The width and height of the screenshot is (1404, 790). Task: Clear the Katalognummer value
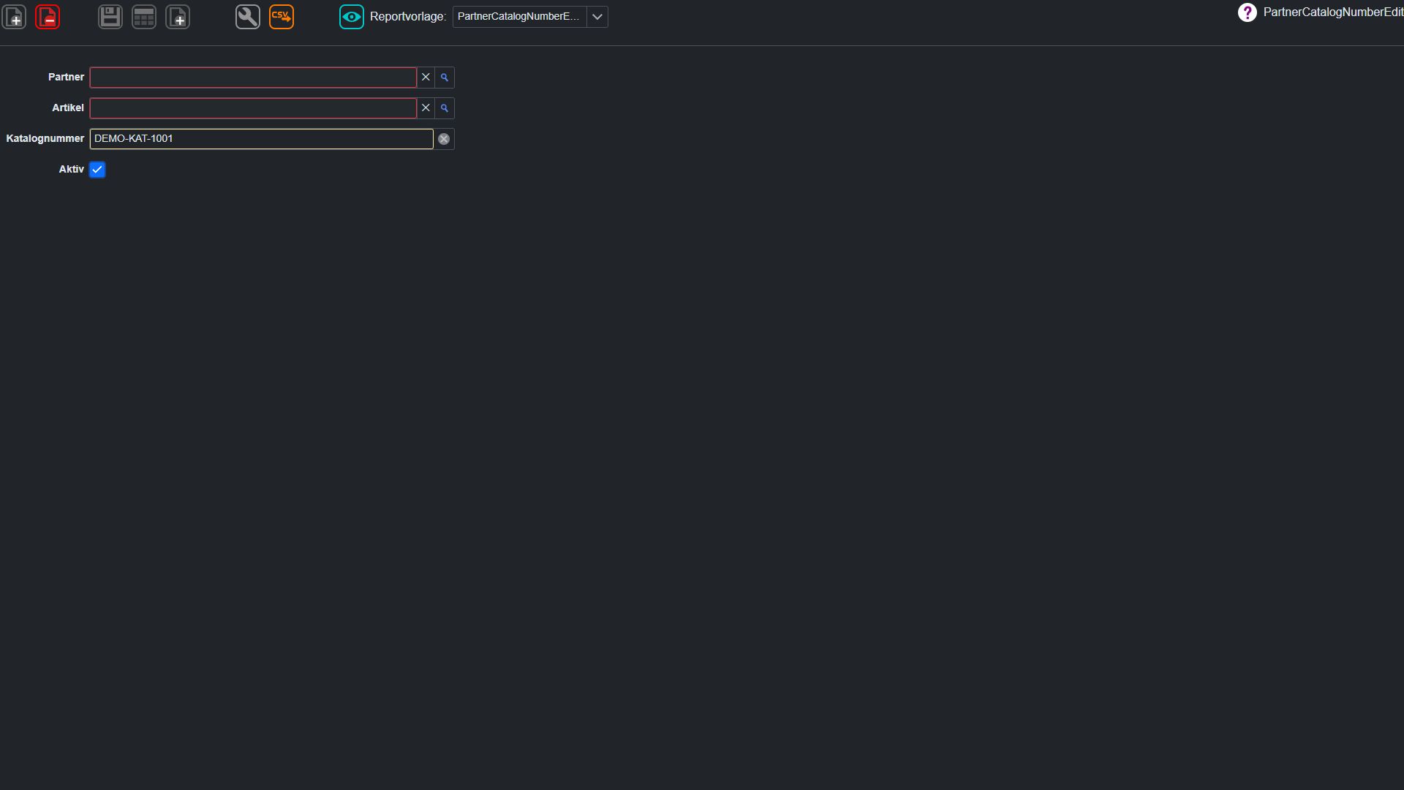[x=444, y=139]
